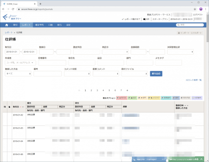This screenshot has width=209, height=162.
Task: Go to the freee home icon in navigation bar
Action: 7,25
